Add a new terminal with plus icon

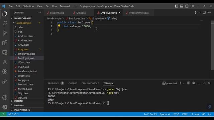(x=180, y=83)
